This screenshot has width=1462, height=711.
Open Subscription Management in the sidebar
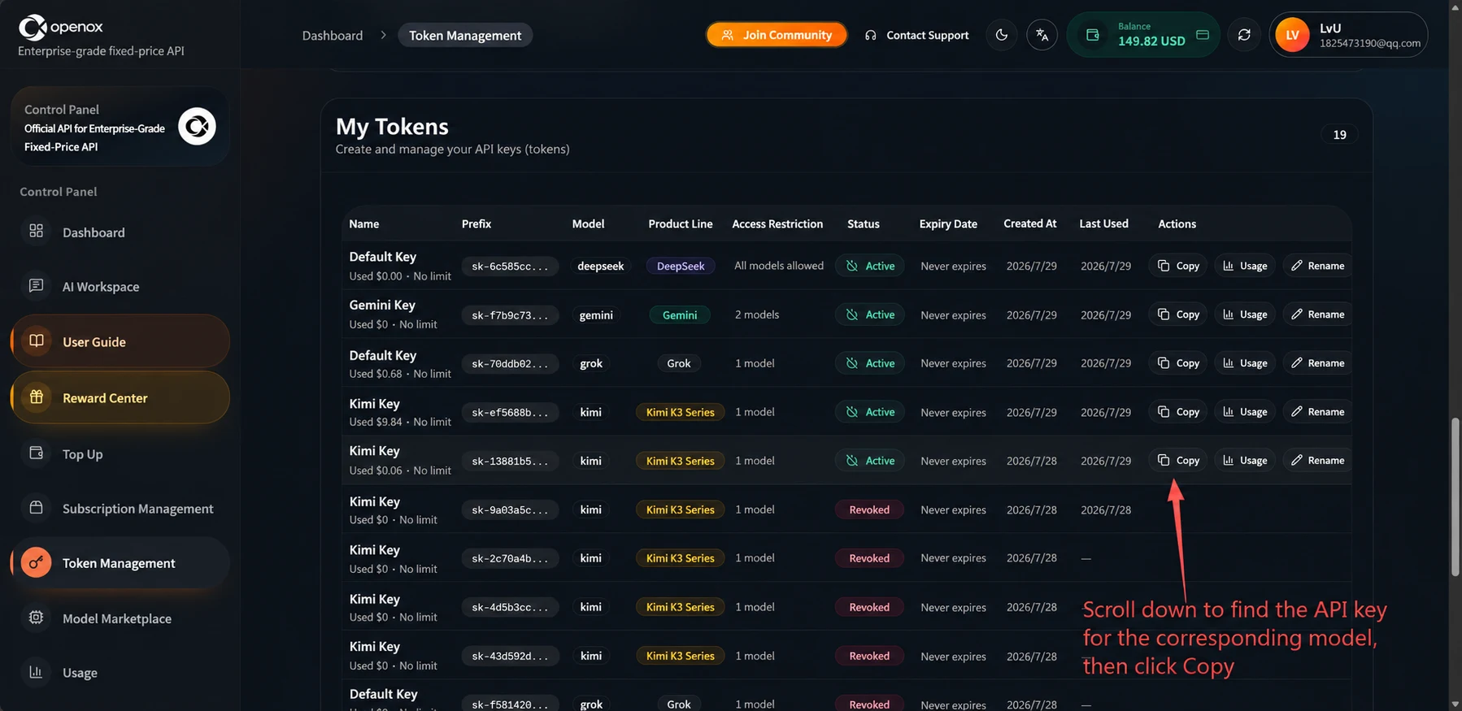120,509
